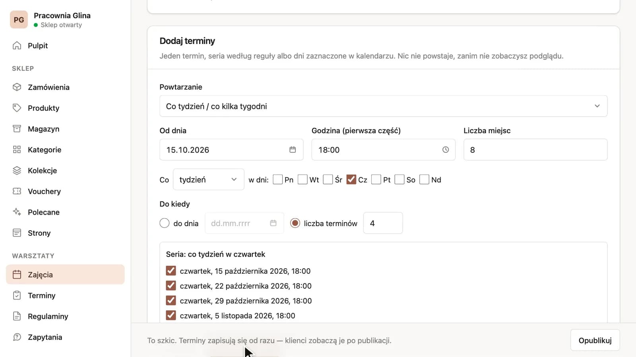Screen dimensions: 636x357
Task: Open the date picker in 'do dnia' field
Action: point(273,223)
